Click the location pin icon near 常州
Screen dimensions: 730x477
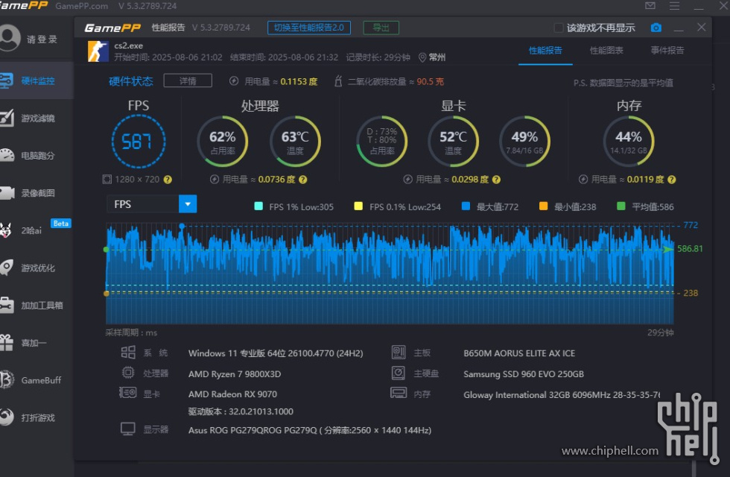(x=422, y=57)
